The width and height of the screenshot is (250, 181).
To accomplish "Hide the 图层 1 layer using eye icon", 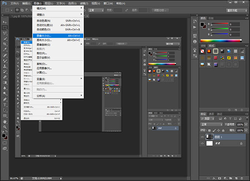I will 203,137.
